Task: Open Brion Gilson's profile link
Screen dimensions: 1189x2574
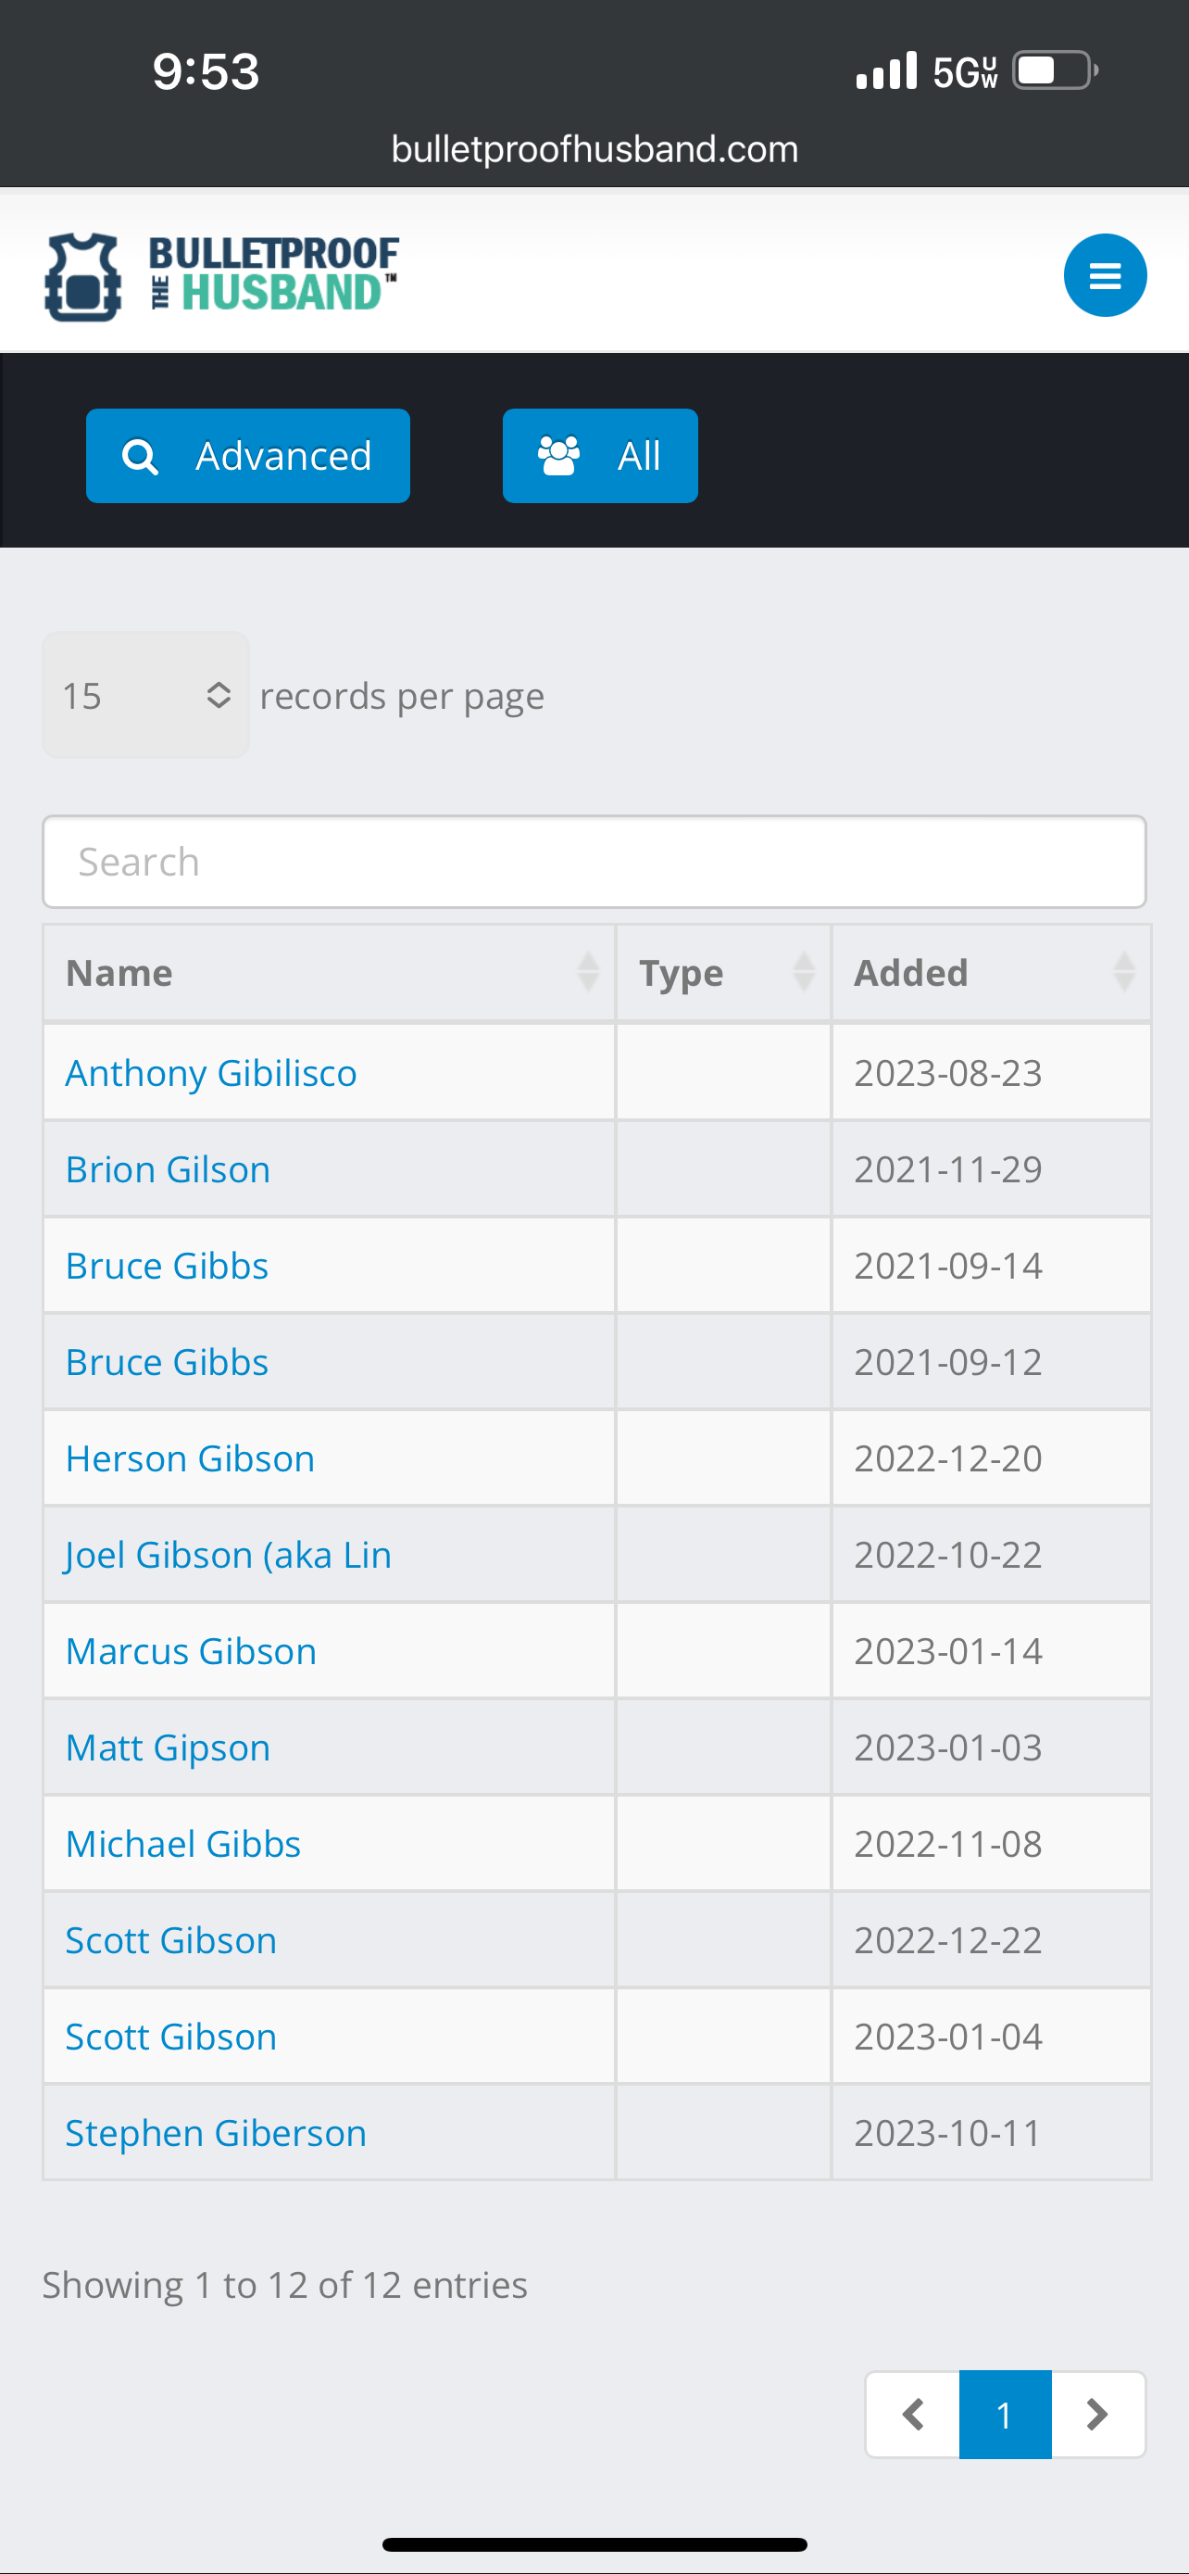Action: 168,1169
